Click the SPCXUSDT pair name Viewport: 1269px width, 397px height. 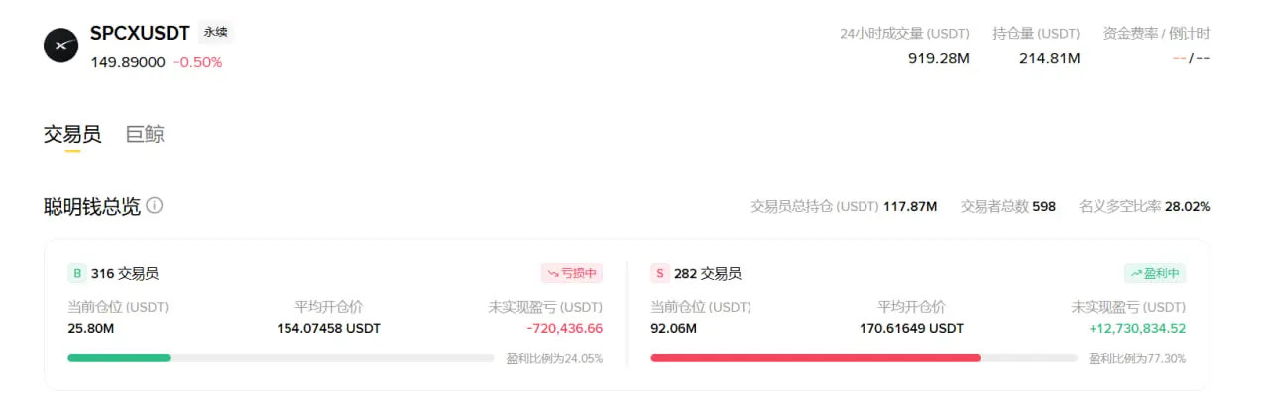coord(140,33)
